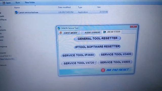Close the CANON Service Tool window
The image size is (162, 91).
(x=133, y=27)
